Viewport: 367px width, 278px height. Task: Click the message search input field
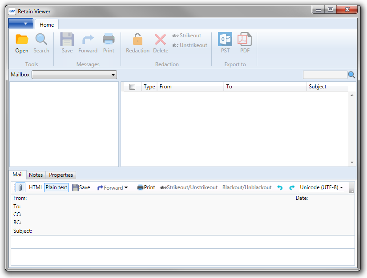pos(325,75)
